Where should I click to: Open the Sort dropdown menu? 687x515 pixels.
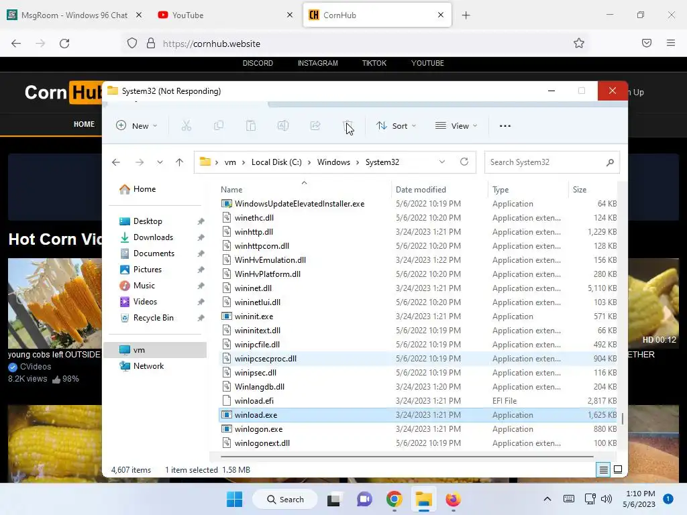396,125
